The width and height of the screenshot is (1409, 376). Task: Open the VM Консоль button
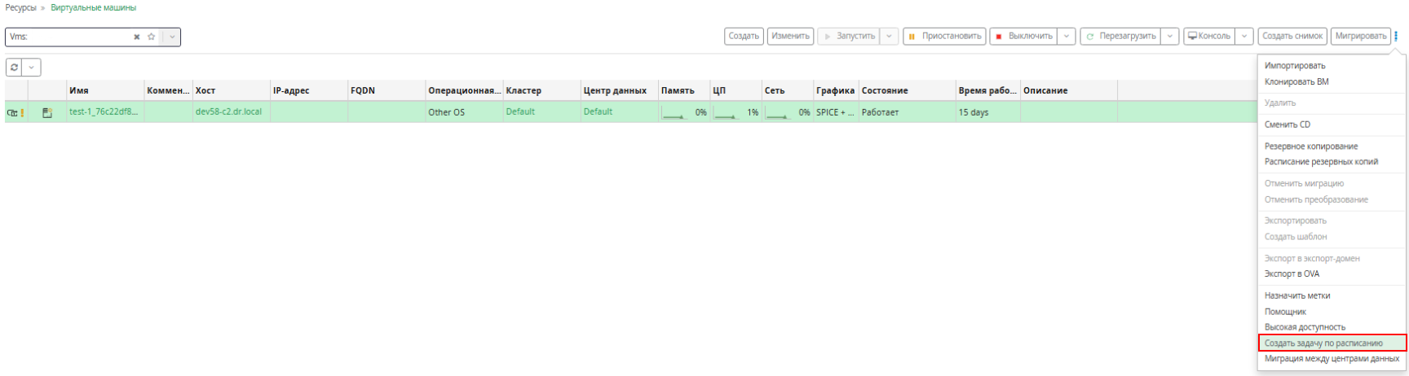tap(1209, 36)
